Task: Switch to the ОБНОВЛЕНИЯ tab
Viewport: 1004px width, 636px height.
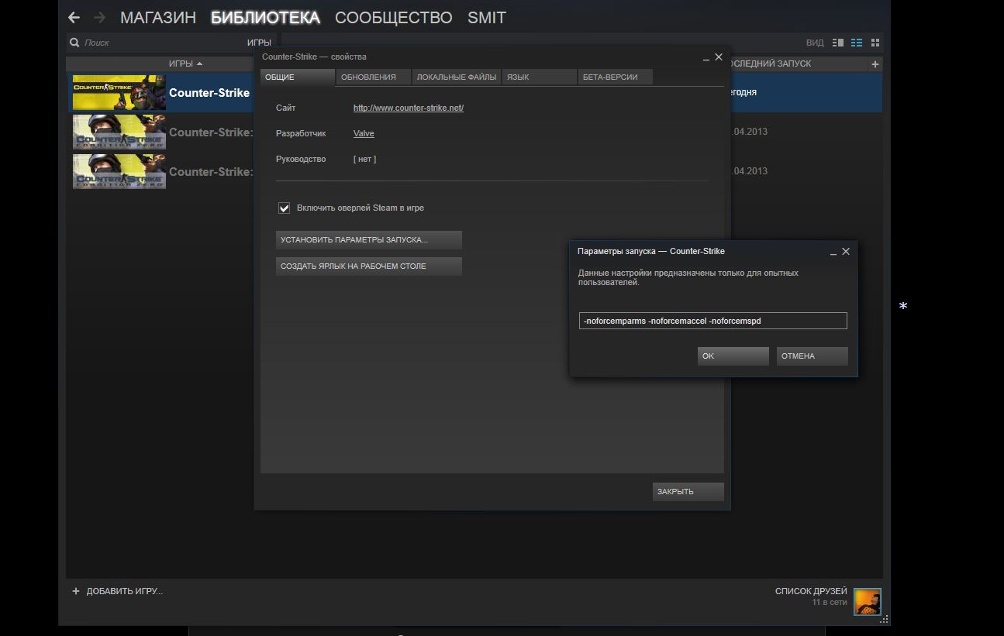Action: (373, 77)
